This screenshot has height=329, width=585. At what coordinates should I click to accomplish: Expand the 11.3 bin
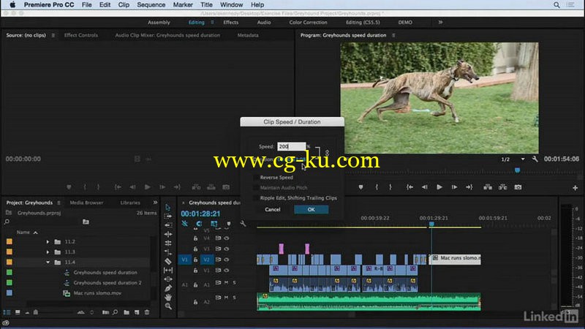point(48,252)
